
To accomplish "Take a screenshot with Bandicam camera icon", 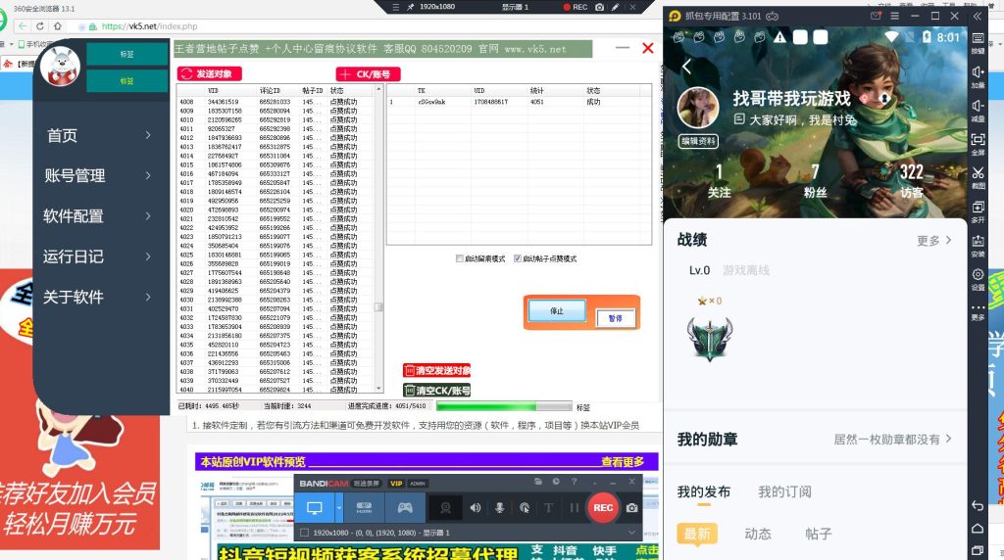I will tap(632, 507).
